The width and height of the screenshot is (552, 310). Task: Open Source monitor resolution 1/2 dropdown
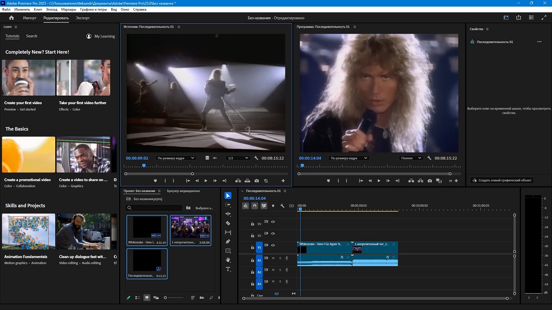pyautogui.click(x=238, y=158)
